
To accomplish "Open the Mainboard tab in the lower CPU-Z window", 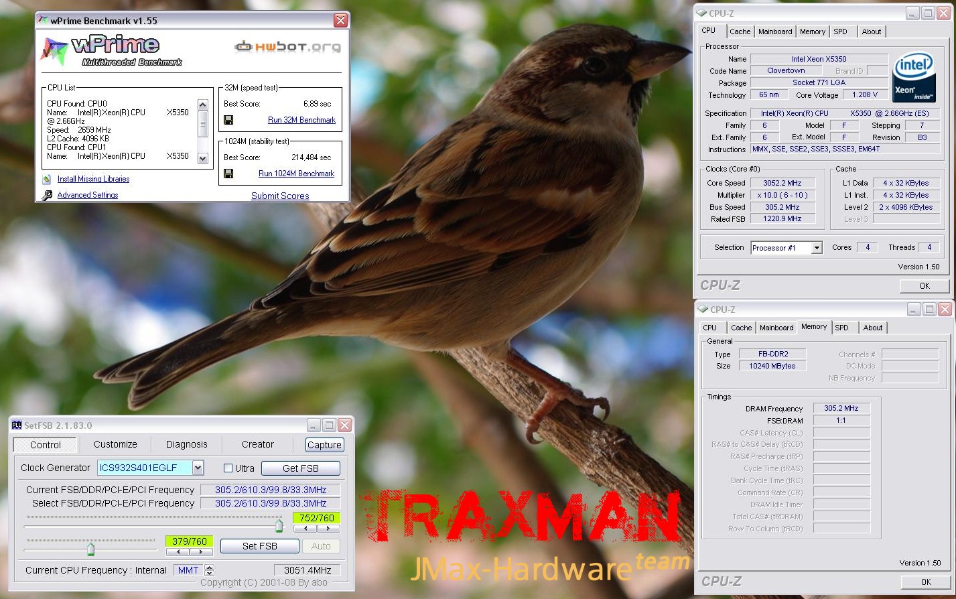I will [776, 328].
